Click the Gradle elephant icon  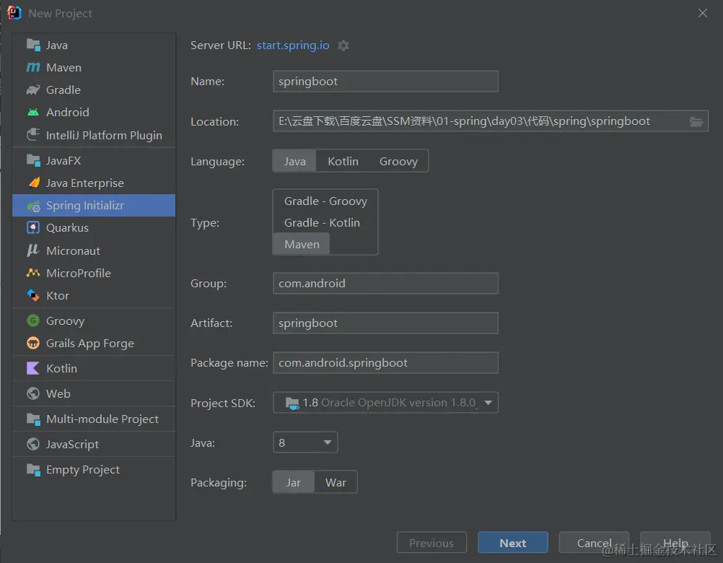point(33,90)
